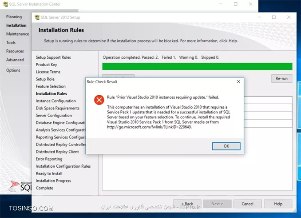Maximize the SQL Server 2012 Setup window
301x218 pixels.
click(x=274, y=17)
